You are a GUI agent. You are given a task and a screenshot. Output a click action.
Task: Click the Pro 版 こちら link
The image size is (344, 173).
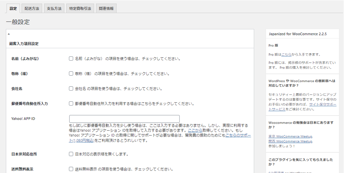pos(286,55)
